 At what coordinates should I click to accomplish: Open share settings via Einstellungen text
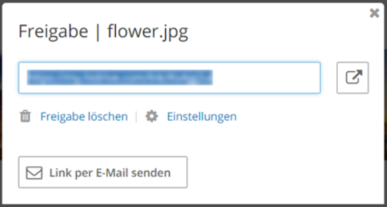(201, 116)
